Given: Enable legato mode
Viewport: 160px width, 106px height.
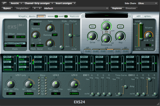Looking at the screenshot, I should coord(23,16).
